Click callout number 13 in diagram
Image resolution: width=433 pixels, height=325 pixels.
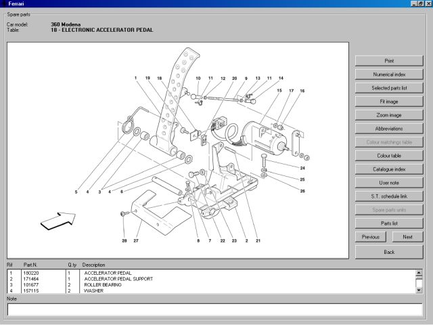coord(258,79)
